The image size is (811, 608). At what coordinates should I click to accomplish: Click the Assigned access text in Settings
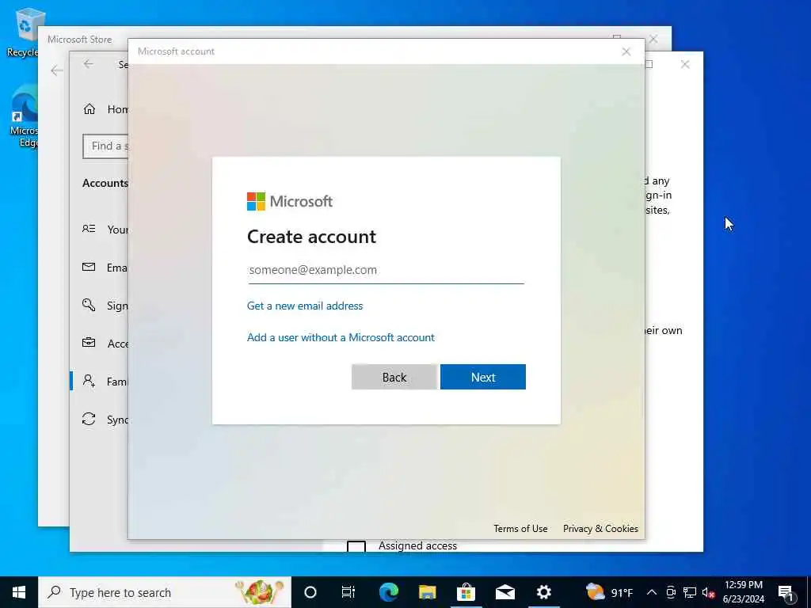(417, 545)
